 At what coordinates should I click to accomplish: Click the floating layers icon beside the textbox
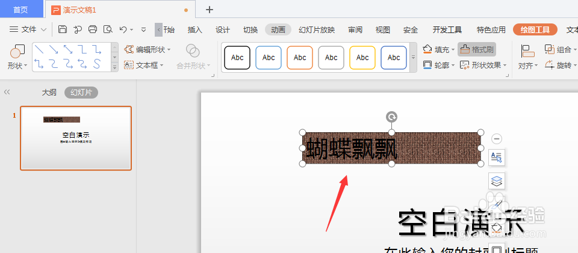point(497,181)
